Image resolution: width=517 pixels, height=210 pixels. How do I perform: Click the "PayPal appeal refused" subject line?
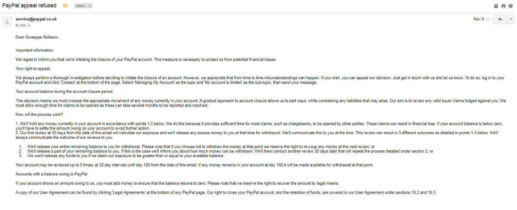(29, 5)
